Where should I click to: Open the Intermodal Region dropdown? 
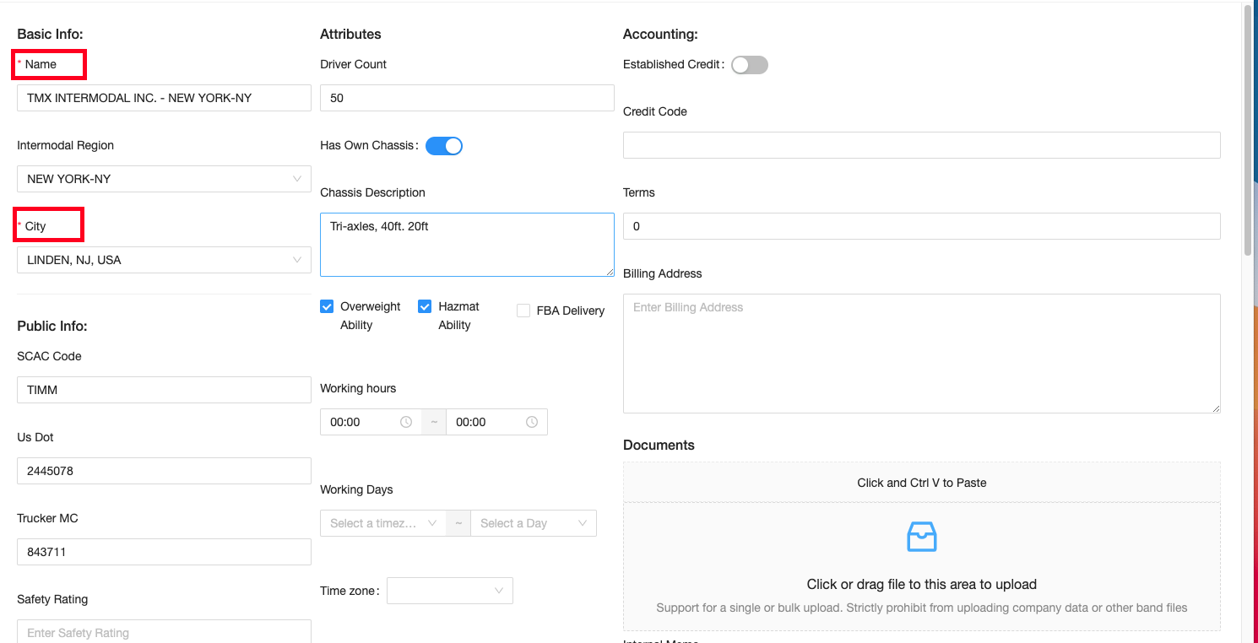164,179
